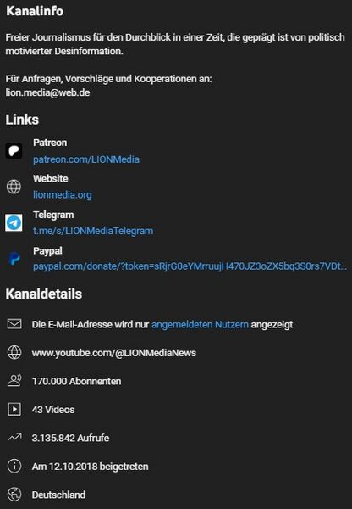The height and width of the screenshot is (509, 352).
Task: Follow the 'angemeldeten Nutzern' link
Action: pos(200,324)
